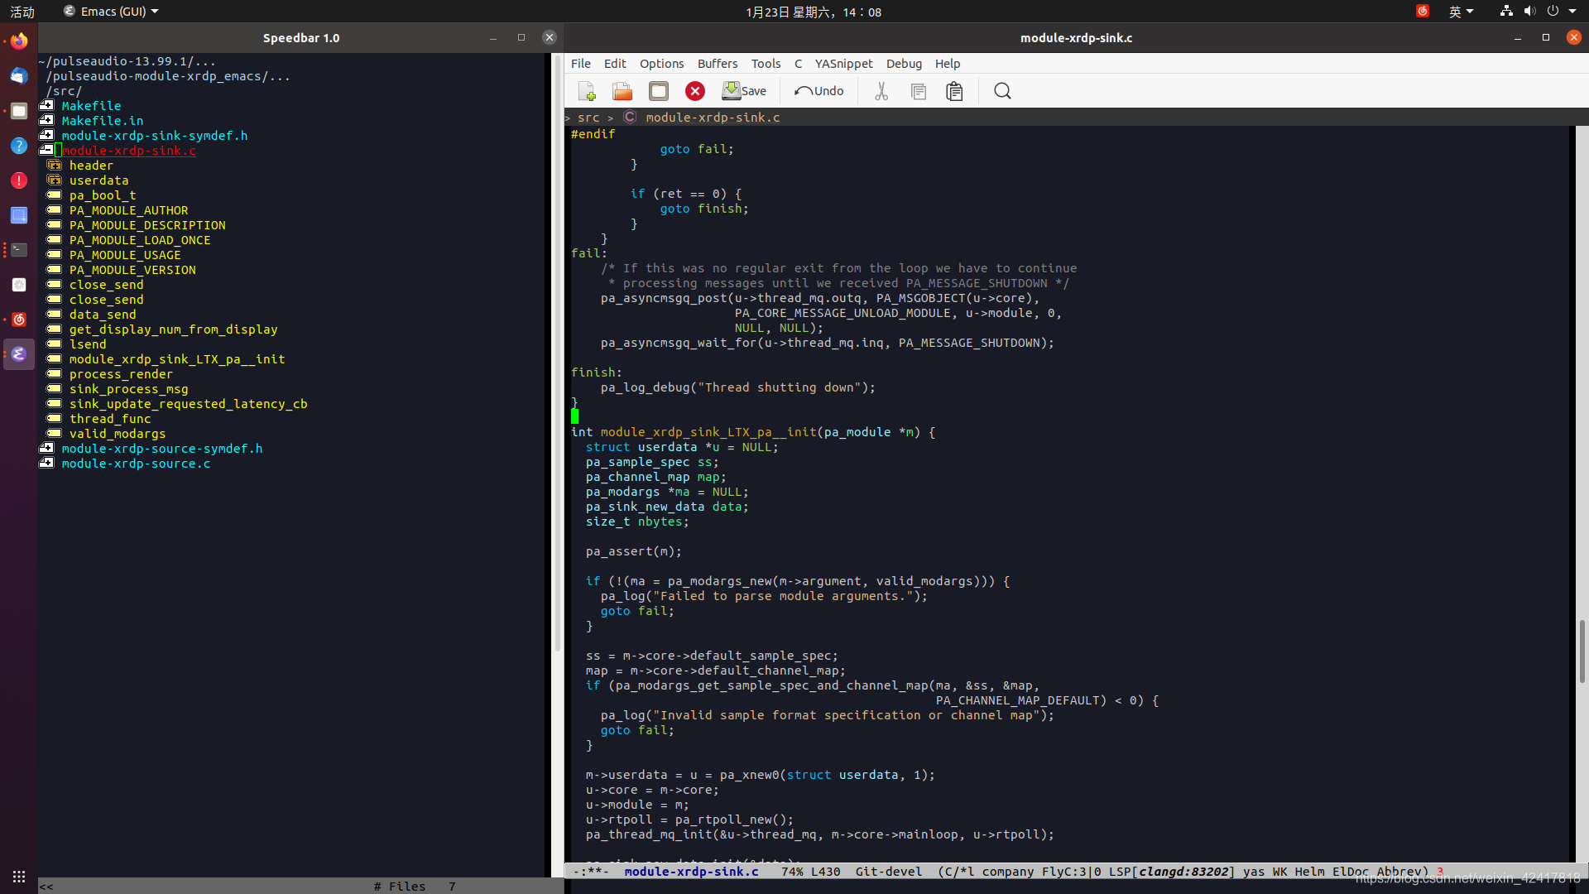Image resolution: width=1589 pixels, height=894 pixels.
Task: Jump to thread_func tag in Speedbar
Action: point(110,419)
